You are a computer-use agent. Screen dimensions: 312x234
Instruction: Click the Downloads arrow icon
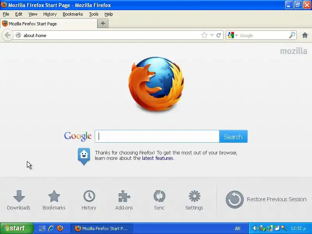click(19, 196)
